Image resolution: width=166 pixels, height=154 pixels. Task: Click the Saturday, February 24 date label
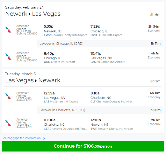coord(24,7)
